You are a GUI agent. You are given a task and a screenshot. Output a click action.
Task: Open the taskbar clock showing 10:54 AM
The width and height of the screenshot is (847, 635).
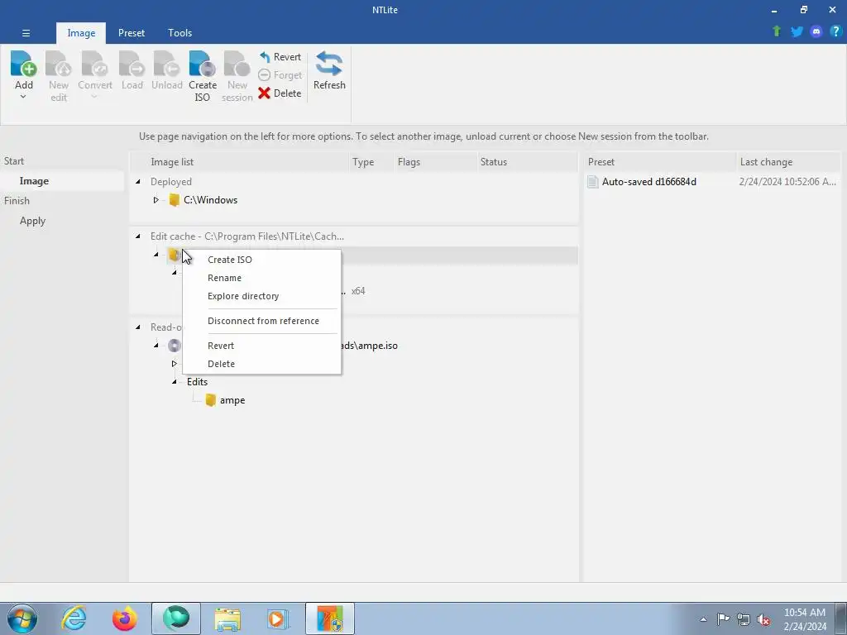[804, 619]
